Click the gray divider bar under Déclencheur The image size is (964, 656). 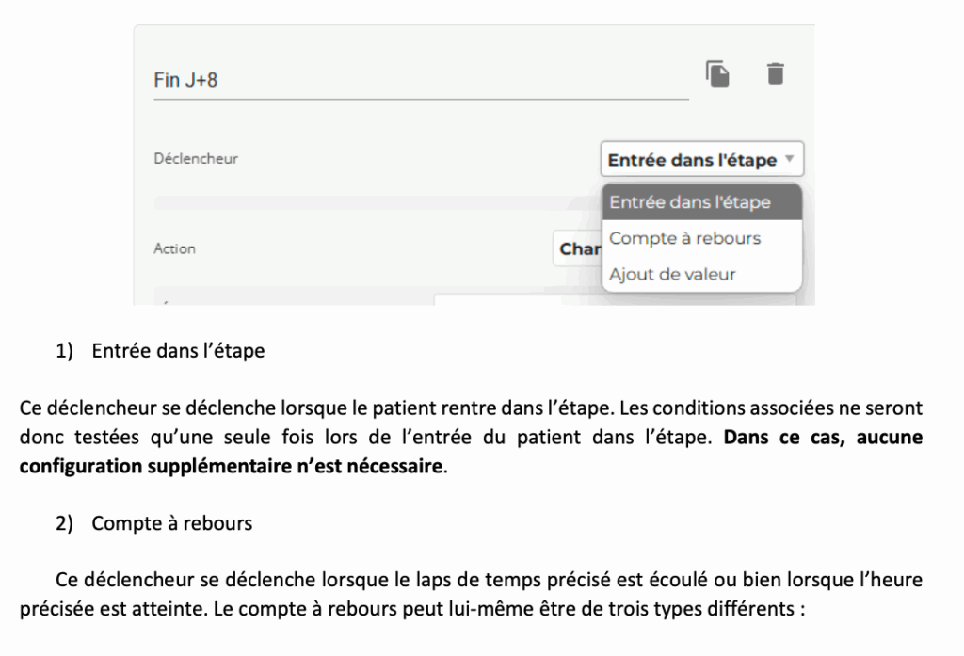(377, 202)
